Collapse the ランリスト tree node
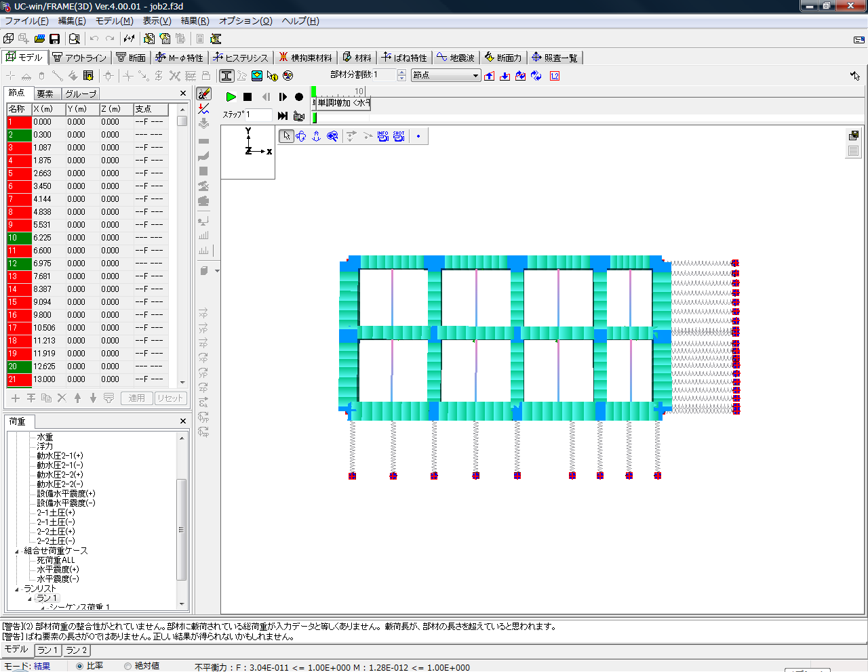This screenshot has width=868, height=672. click(x=17, y=589)
